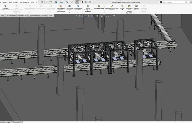The width and height of the screenshot is (192, 123).
Task: Open the Options gear icon
Action: 90,2
